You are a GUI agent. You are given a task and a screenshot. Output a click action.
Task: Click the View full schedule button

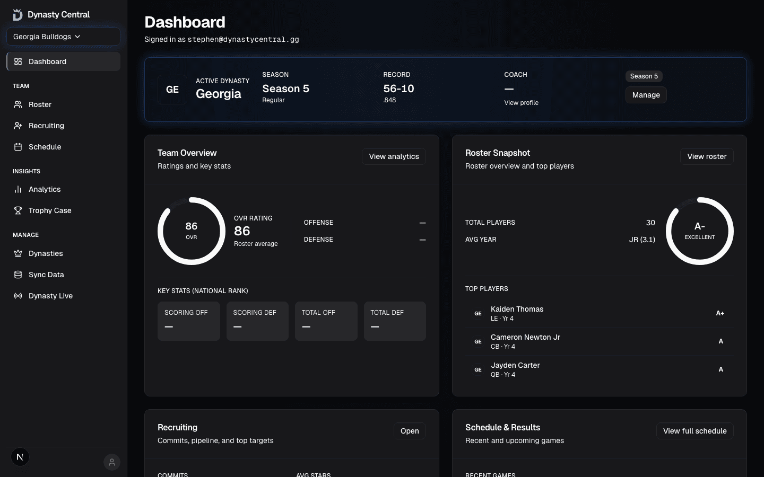coord(694,431)
